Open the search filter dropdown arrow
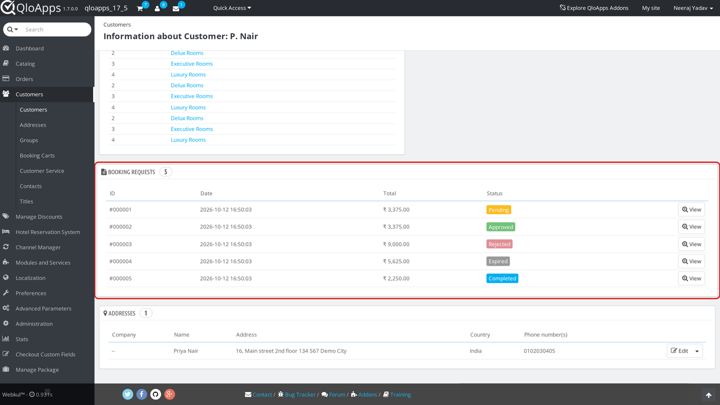This screenshot has height=405, width=720. (13, 29)
